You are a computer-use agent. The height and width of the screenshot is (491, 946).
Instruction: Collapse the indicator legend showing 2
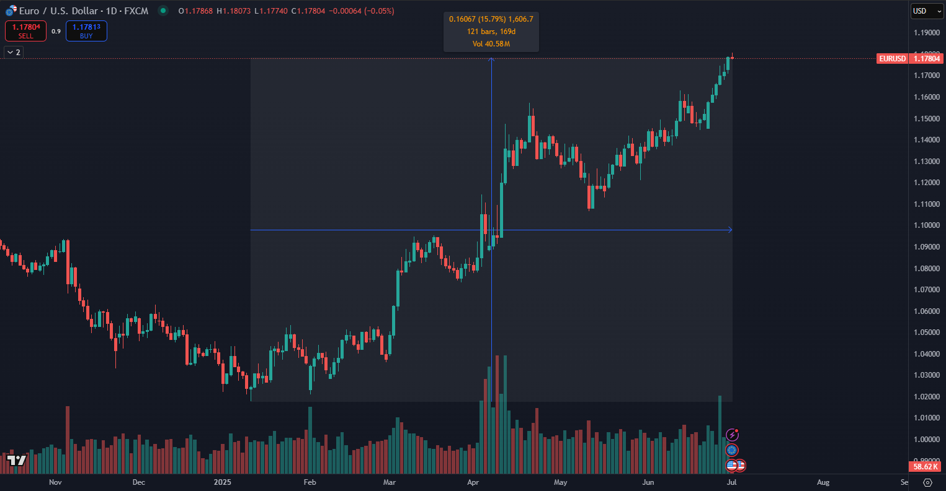[x=13, y=52]
